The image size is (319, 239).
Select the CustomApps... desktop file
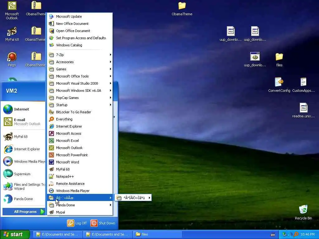pyautogui.click(x=303, y=85)
